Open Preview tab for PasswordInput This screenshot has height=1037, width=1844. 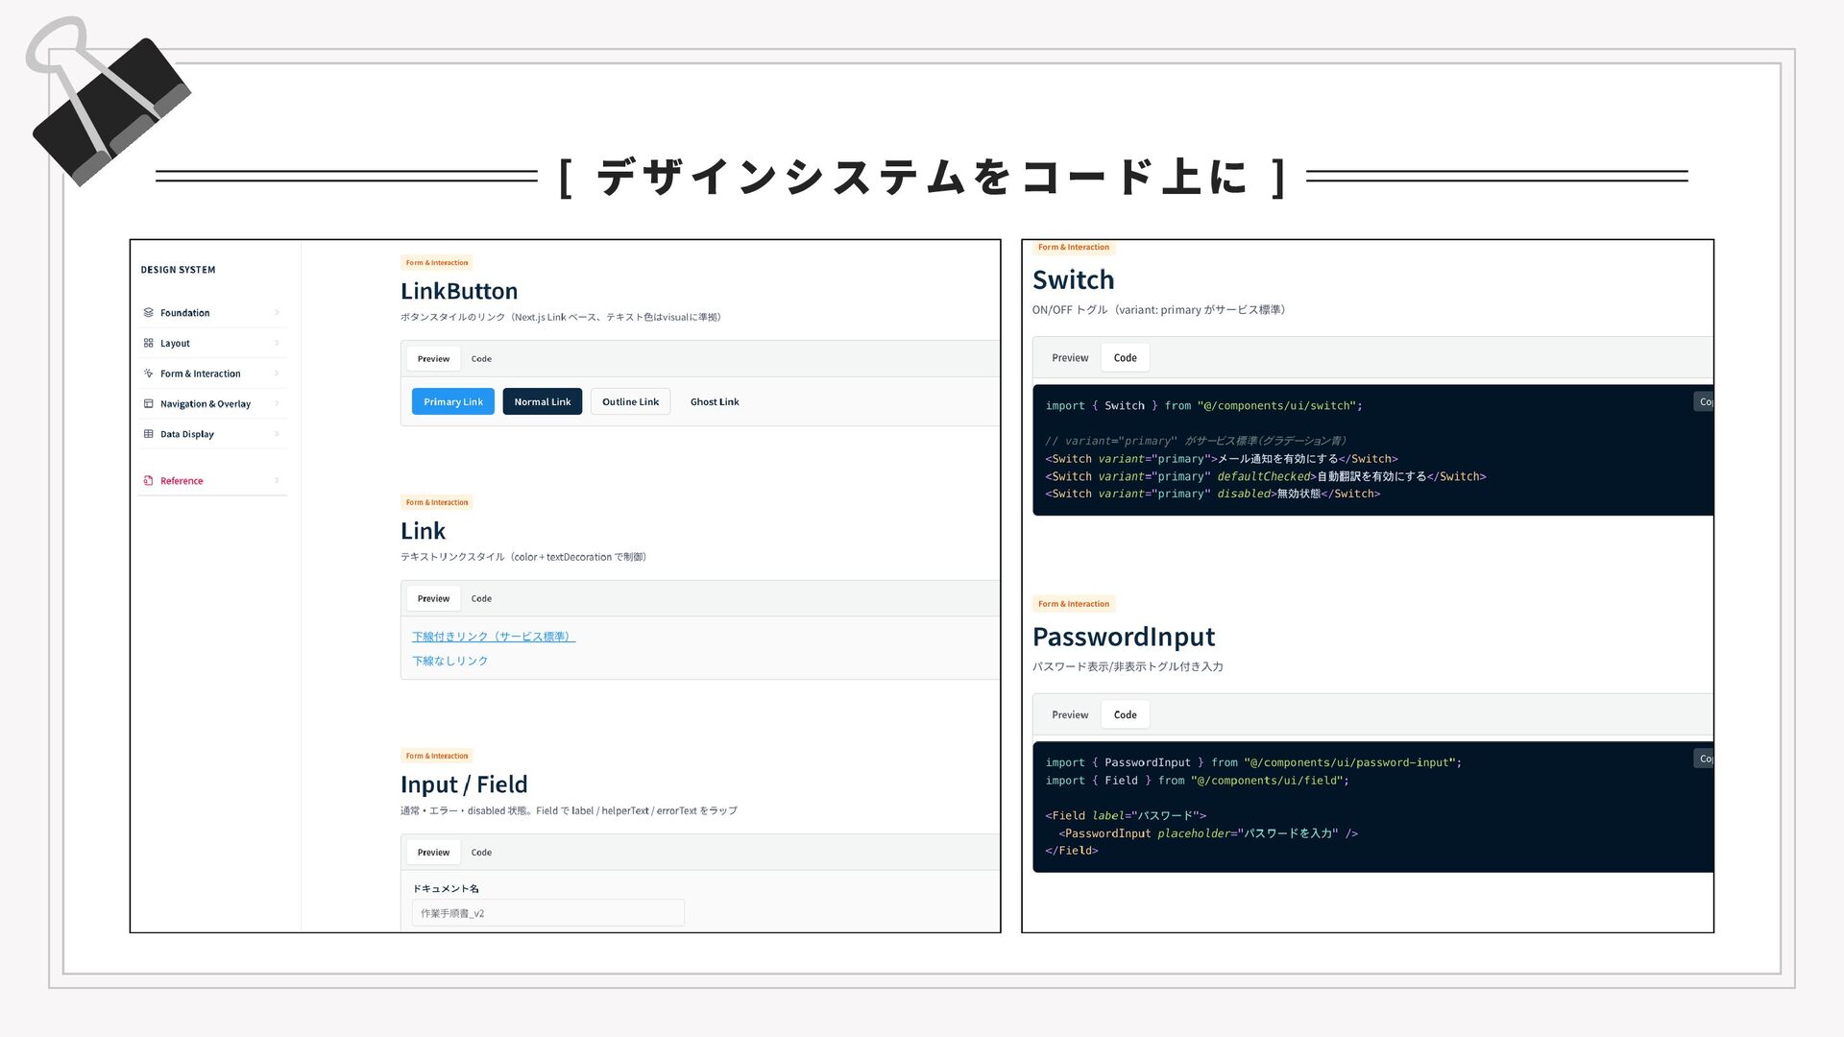1070,715
